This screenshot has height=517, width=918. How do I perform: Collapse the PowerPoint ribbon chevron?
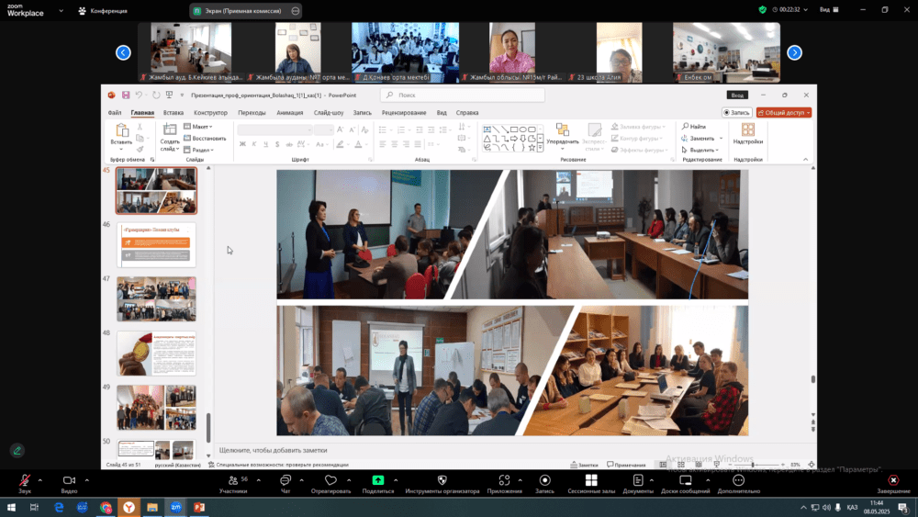806,159
